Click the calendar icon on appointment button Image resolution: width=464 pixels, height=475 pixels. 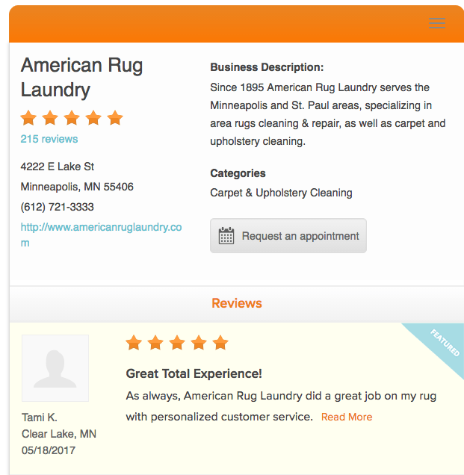click(226, 235)
